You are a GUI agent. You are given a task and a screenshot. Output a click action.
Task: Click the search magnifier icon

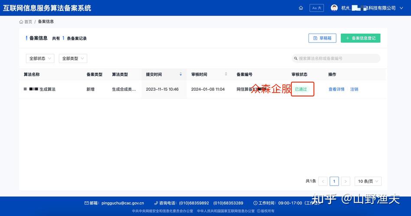point(296,58)
